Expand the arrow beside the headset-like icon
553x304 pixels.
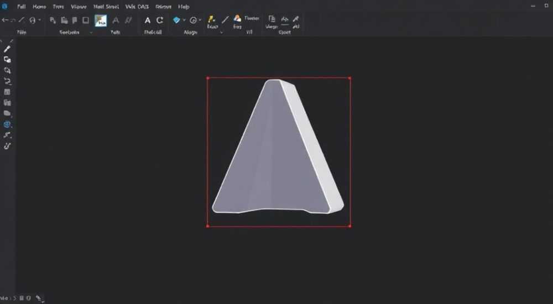pyautogui.click(x=39, y=20)
